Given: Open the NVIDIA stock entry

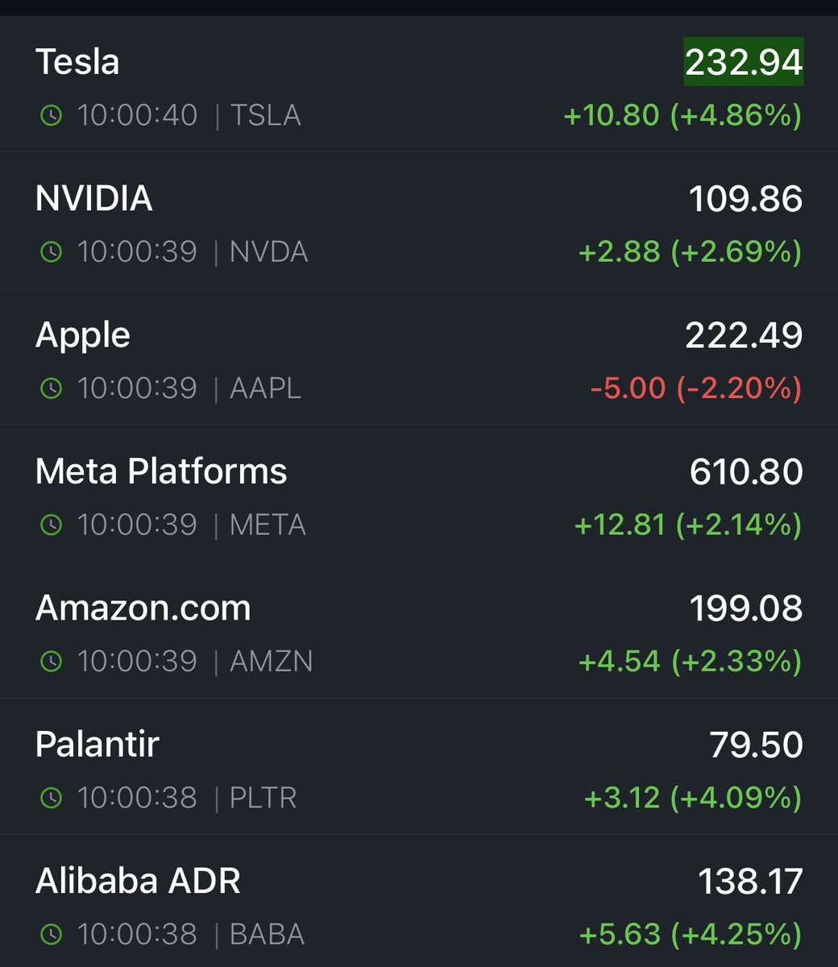Looking at the screenshot, I should point(93,198).
